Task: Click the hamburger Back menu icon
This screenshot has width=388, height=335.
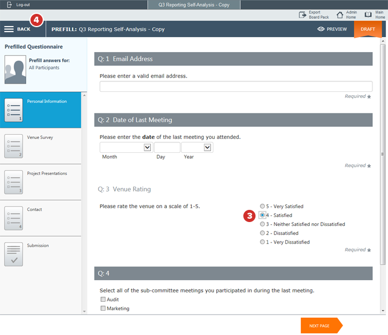Action: pos(9,29)
